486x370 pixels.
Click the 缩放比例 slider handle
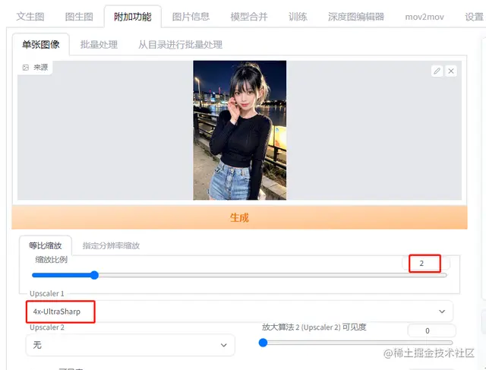[x=94, y=275]
